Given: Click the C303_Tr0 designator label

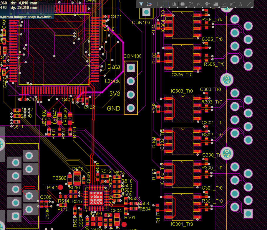Looking at the screenshot, I should click(210, 89).
